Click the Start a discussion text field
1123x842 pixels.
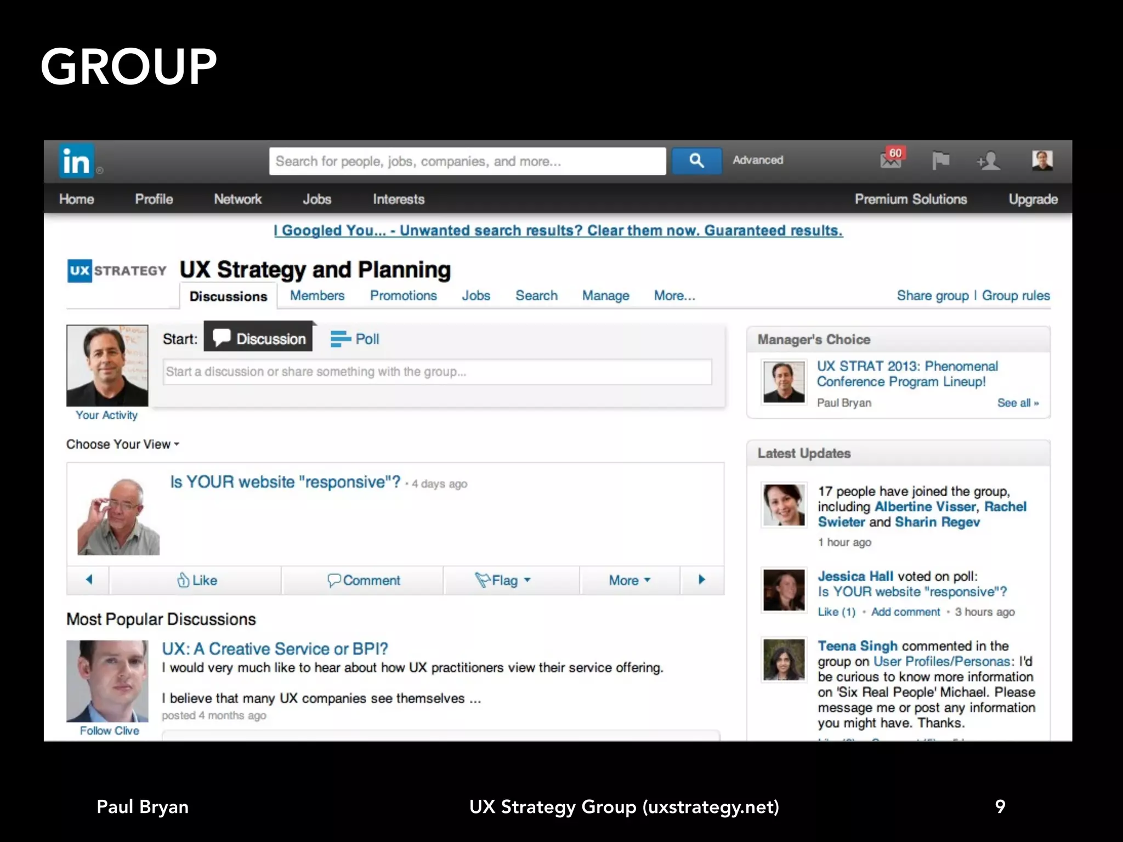(x=438, y=372)
